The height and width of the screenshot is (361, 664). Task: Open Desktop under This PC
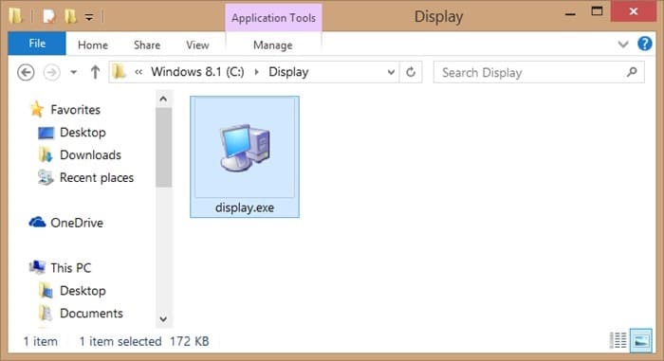click(83, 291)
